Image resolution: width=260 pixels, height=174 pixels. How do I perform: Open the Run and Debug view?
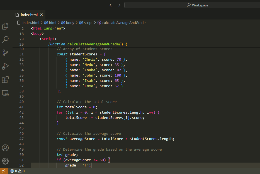click(x=5, y=66)
